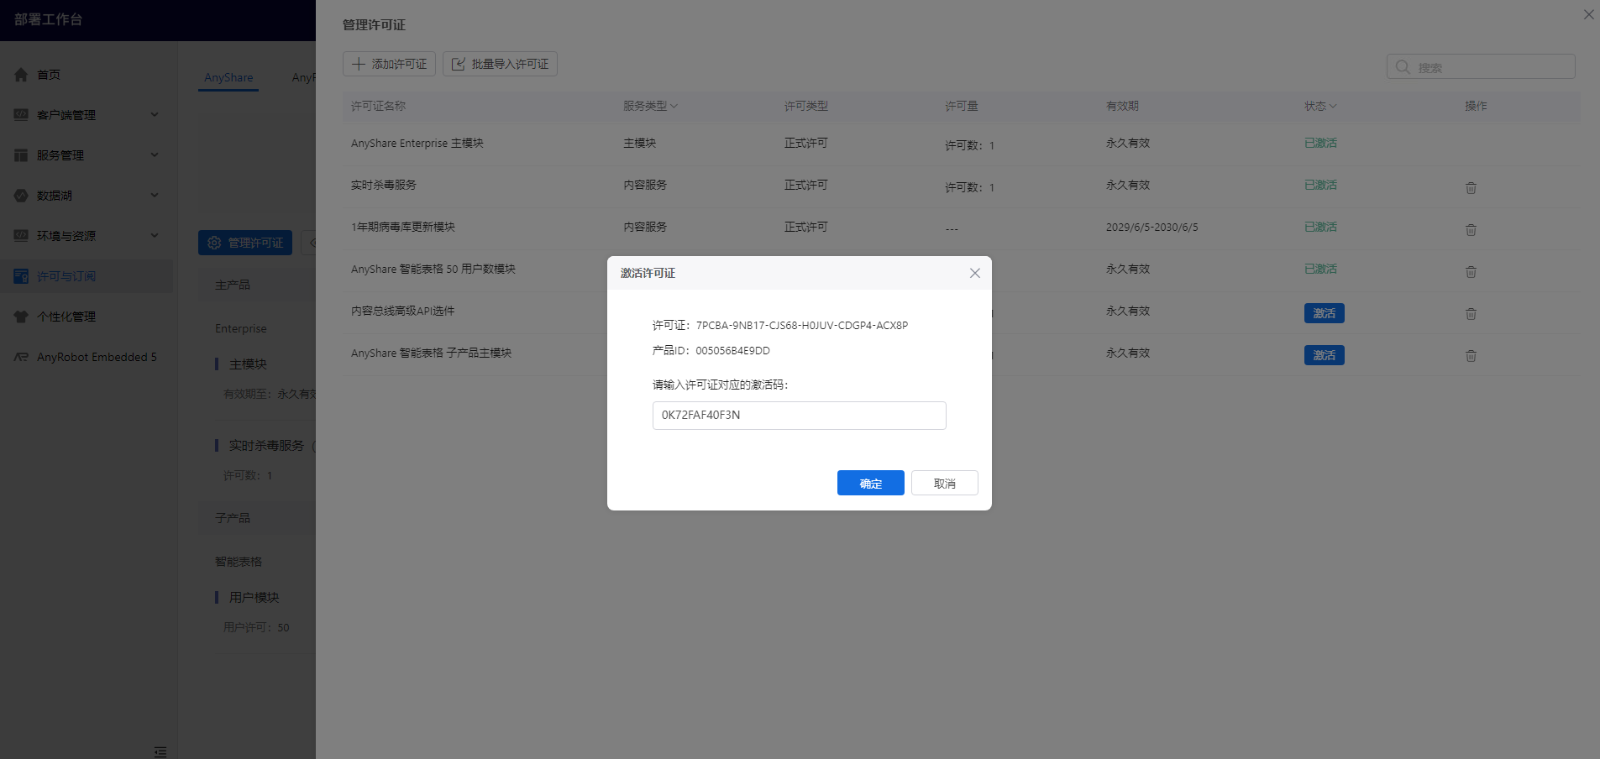The width and height of the screenshot is (1600, 759).
Task: Delete the AnyShare 智能表格 子产品主模块 license
Action: pyautogui.click(x=1471, y=355)
